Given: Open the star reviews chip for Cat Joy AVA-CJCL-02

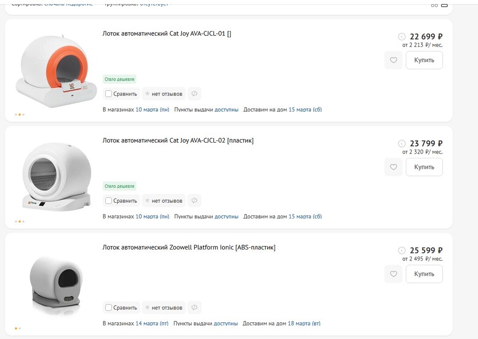Looking at the screenshot, I should (164, 201).
